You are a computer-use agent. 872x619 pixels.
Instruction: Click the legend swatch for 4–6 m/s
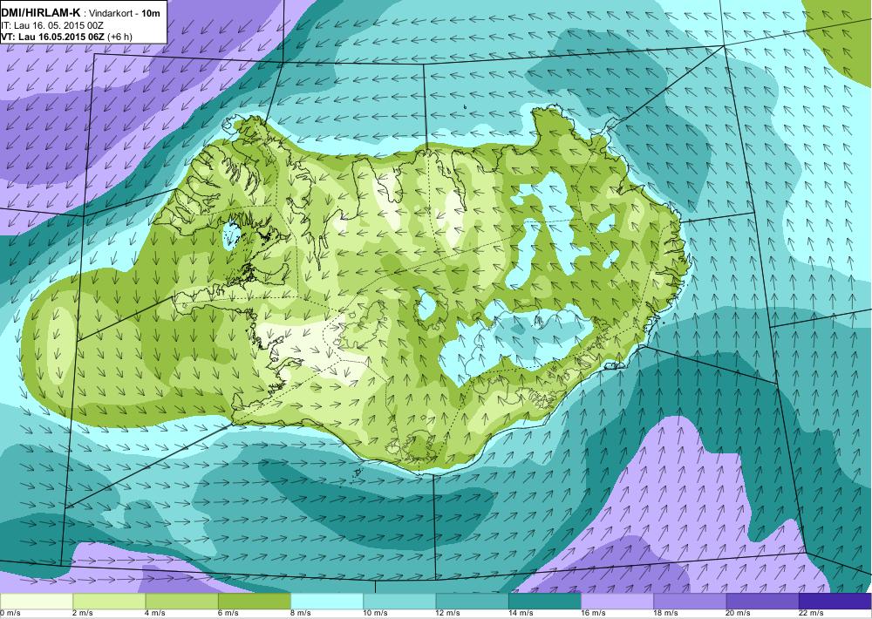pos(182,602)
